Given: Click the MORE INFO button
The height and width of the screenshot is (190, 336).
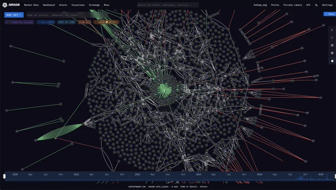Looking at the screenshot, I should [x=14, y=15].
